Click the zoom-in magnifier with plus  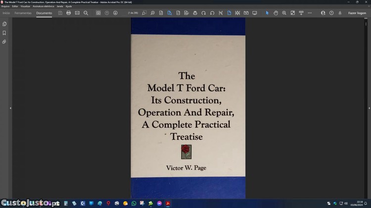pyautogui.click(x=284, y=13)
